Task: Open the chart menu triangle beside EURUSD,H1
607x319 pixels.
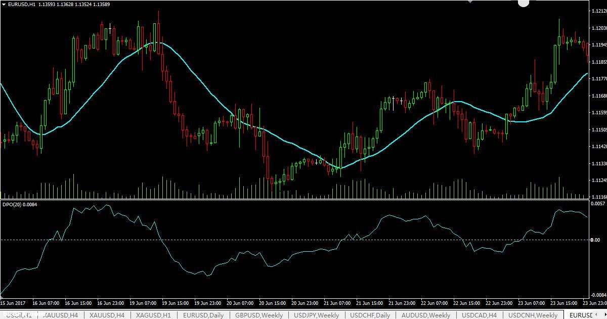Action: 4,4
